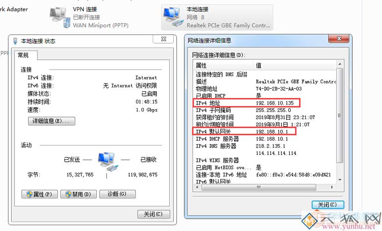The image size is (382, 231).
Task: Select the 物理地址 row 74-D0-2B-32-AA-03
Action: click(x=265, y=89)
